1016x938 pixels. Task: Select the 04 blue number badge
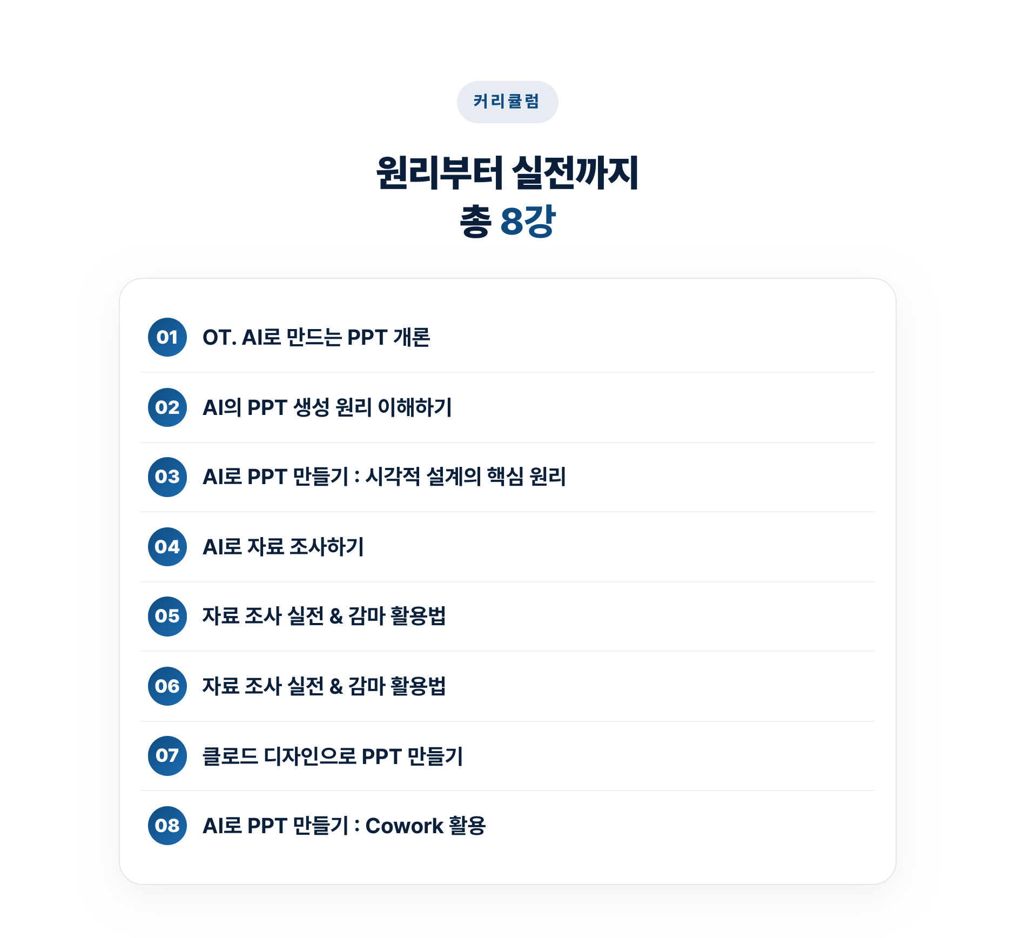[167, 547]
